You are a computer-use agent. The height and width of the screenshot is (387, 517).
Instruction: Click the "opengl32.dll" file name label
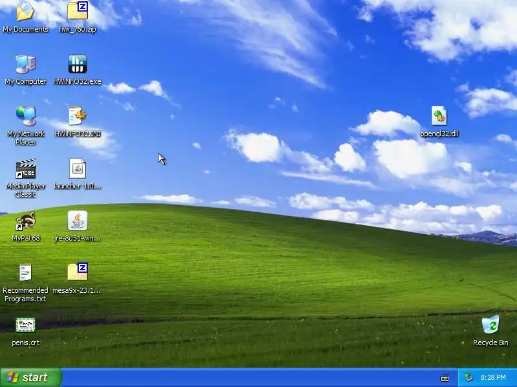(x=439, y=134)
